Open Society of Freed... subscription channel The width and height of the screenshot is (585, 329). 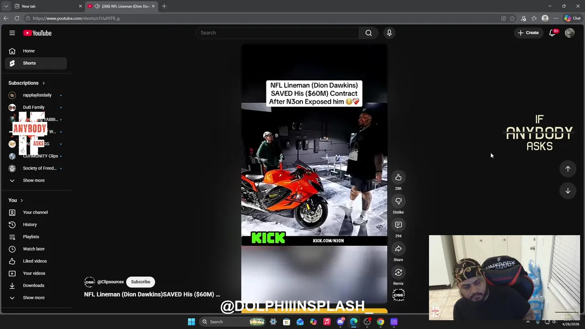36,168
